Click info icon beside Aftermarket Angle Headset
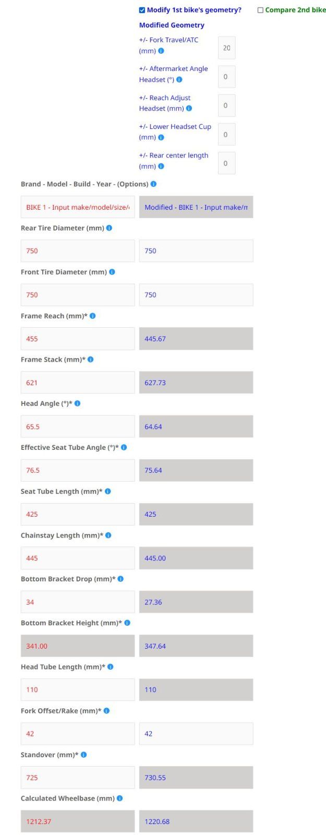 pyautogui.click(x=179, y=80)
